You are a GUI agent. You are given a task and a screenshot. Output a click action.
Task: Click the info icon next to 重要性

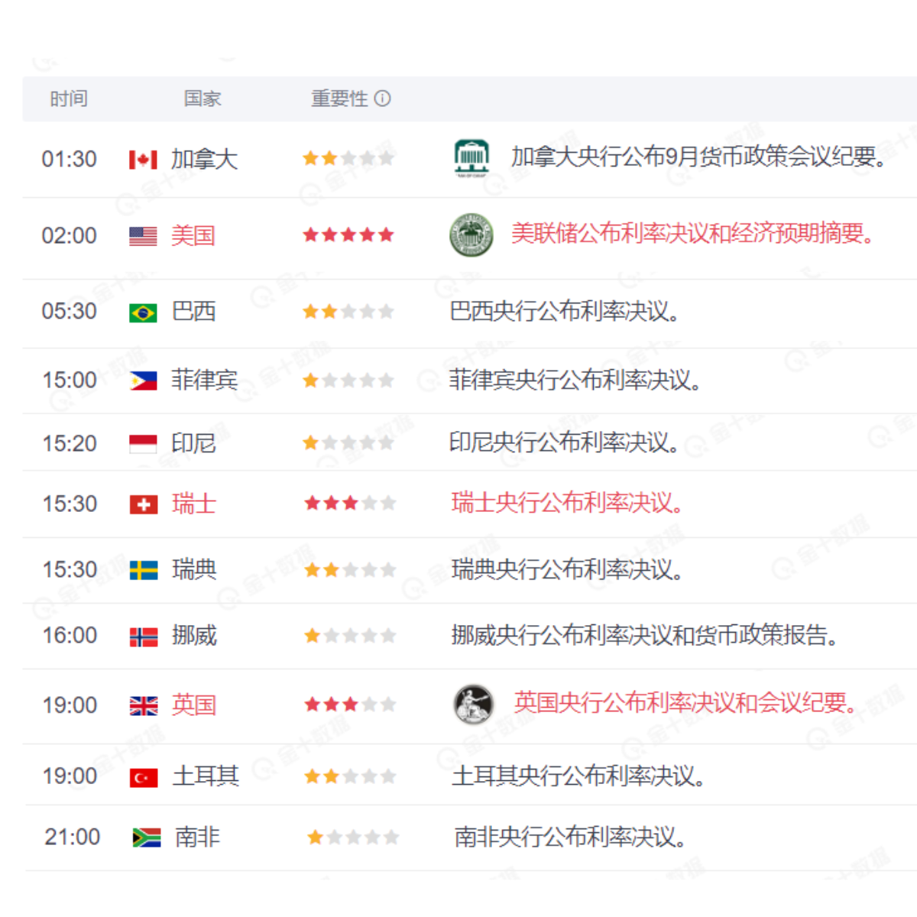383,99
